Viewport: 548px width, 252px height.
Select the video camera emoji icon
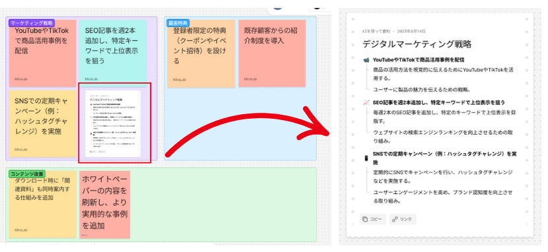pos(366,60)
